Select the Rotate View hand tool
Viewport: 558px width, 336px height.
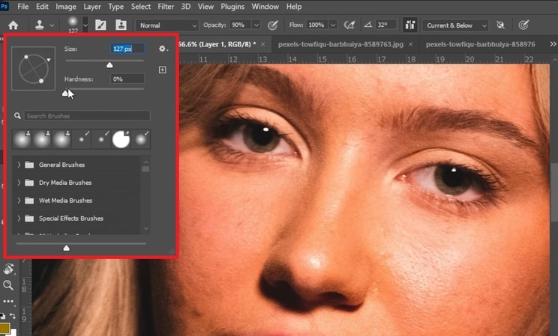tap(8, 269)
